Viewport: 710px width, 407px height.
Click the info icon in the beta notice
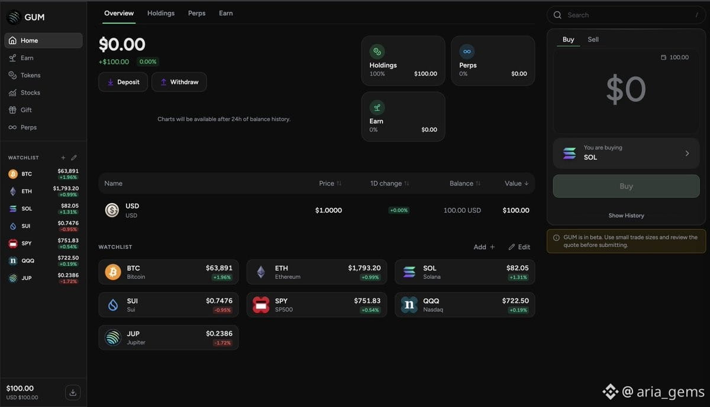click(556, 237)
